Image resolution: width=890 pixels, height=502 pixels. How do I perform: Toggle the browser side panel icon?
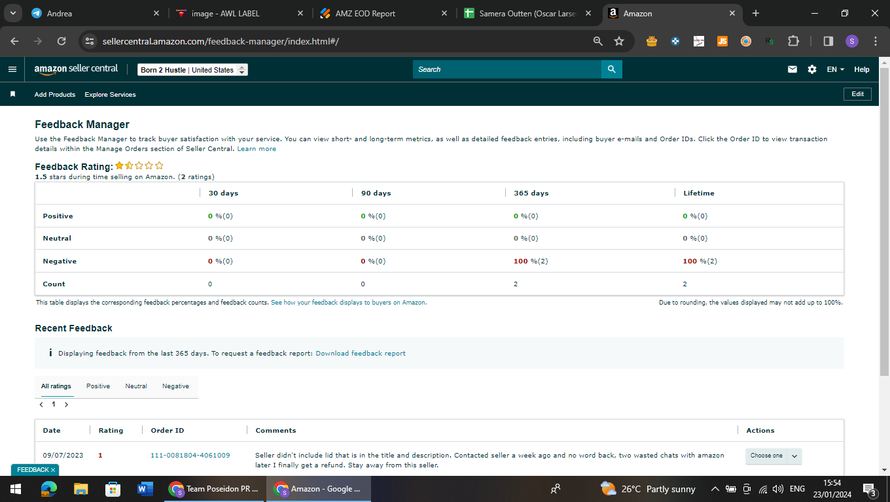(828, 41)
